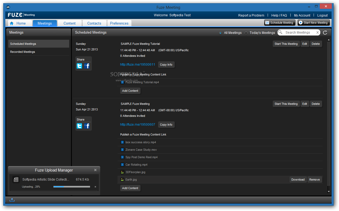
Task: Share SAMPLE Fuze Meeting on Facebook
Action: (x=87, y=126)
